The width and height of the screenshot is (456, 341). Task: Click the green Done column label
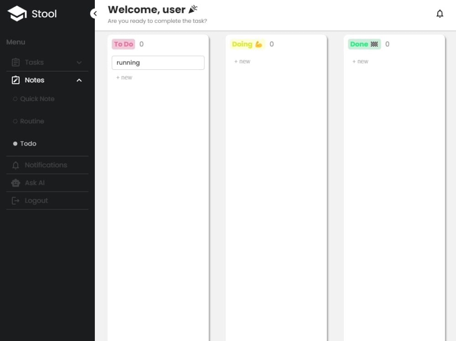pos(364,44)
